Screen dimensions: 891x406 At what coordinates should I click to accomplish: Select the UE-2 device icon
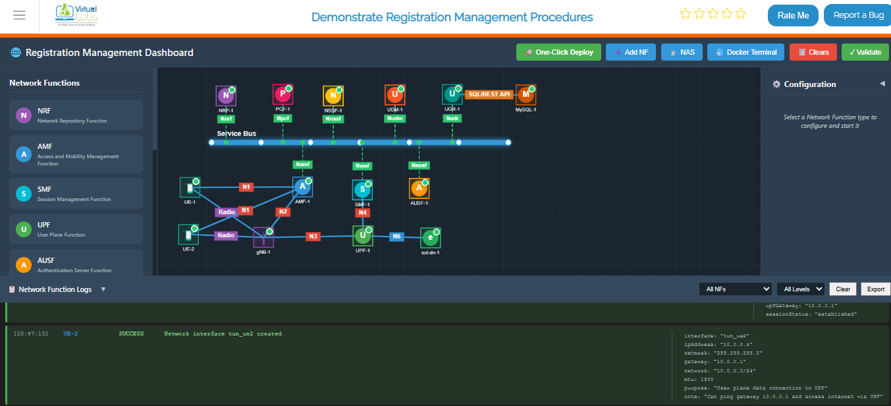tap(188, 235)
